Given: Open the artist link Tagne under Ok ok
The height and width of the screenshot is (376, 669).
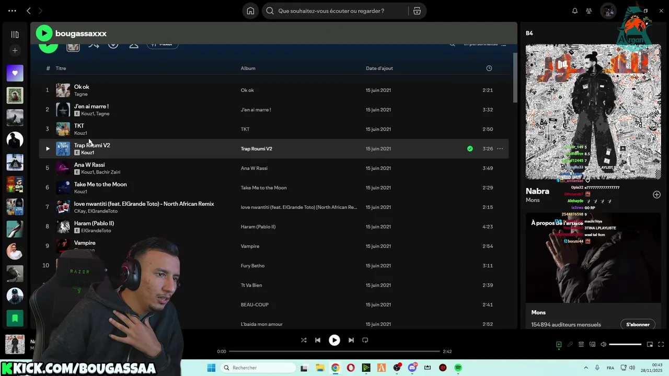Looking at the screenshot, I should 80,95.
